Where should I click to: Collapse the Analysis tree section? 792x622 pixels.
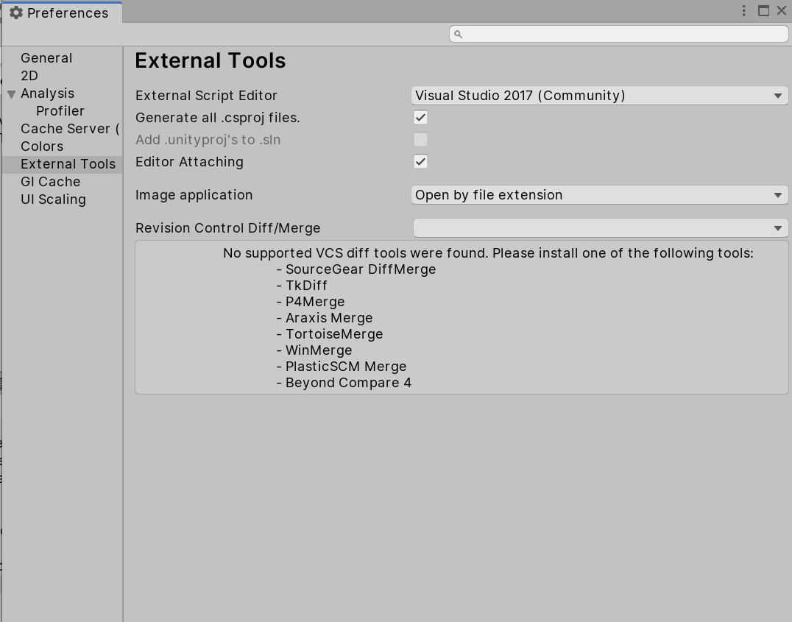pos(12,94)
